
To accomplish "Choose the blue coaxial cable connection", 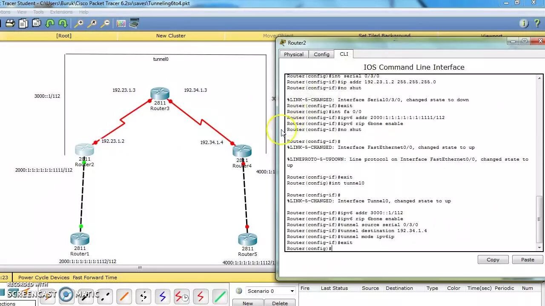I will pyautogui.click(x=162, y=296).
